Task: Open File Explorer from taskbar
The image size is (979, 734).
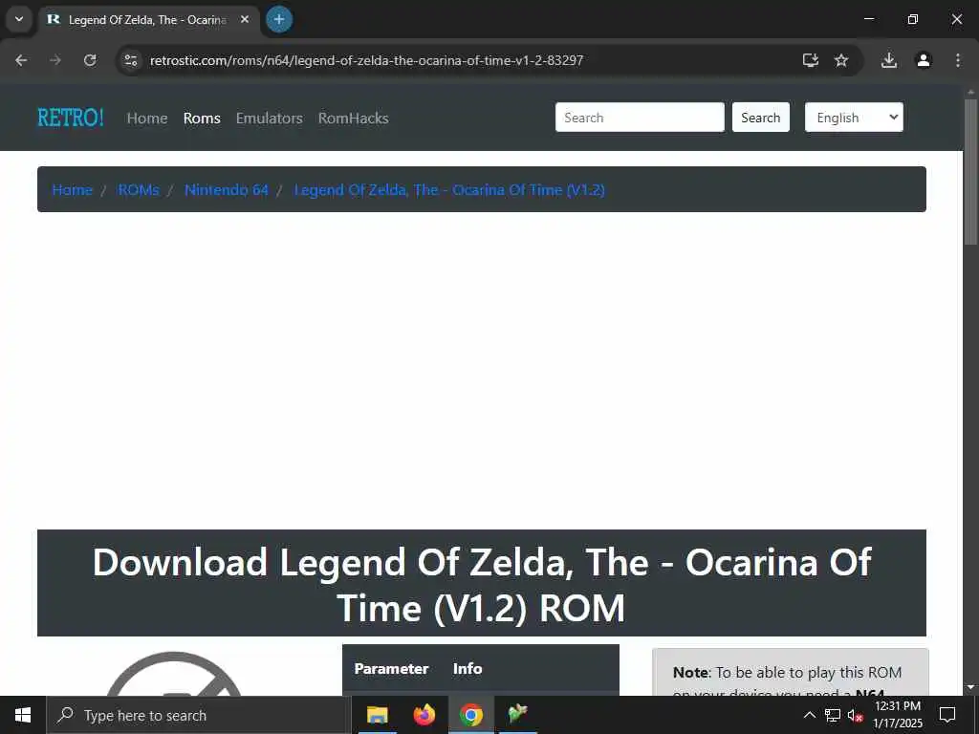Action: 377,715
